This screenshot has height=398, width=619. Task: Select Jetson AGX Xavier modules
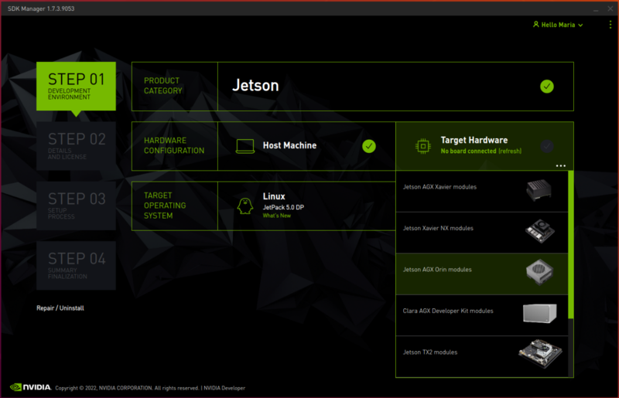[482, 192]
